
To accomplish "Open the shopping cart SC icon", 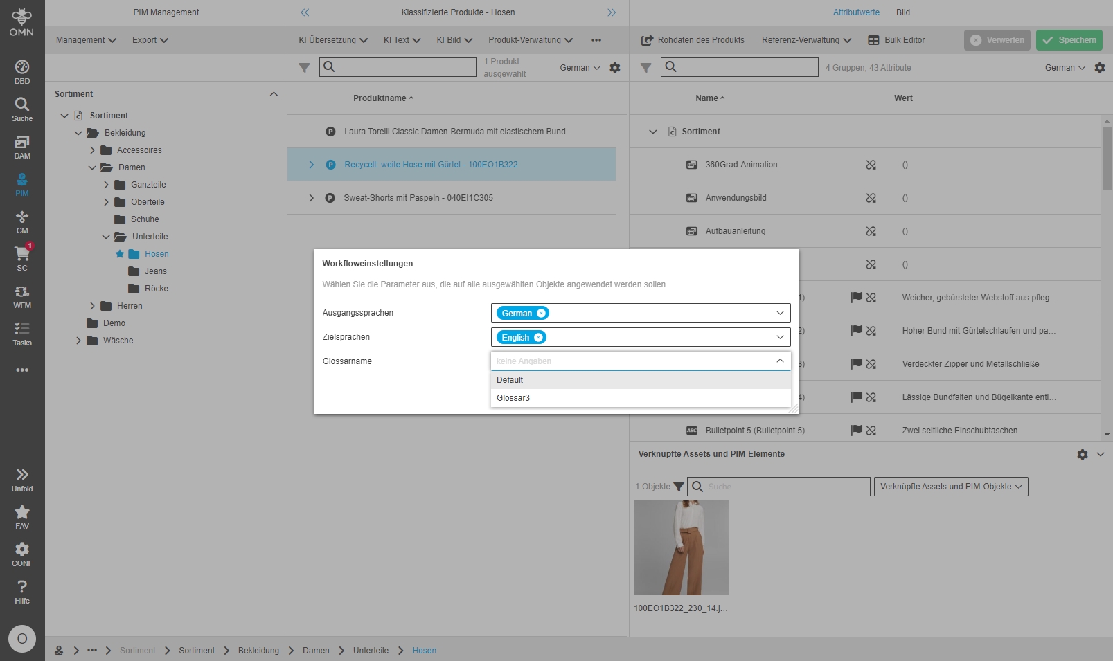I will 22,258.
